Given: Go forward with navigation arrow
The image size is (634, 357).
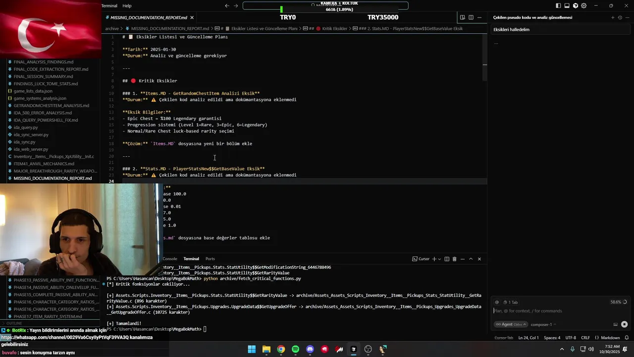Looking at the screenshot, I should [236, 6].
